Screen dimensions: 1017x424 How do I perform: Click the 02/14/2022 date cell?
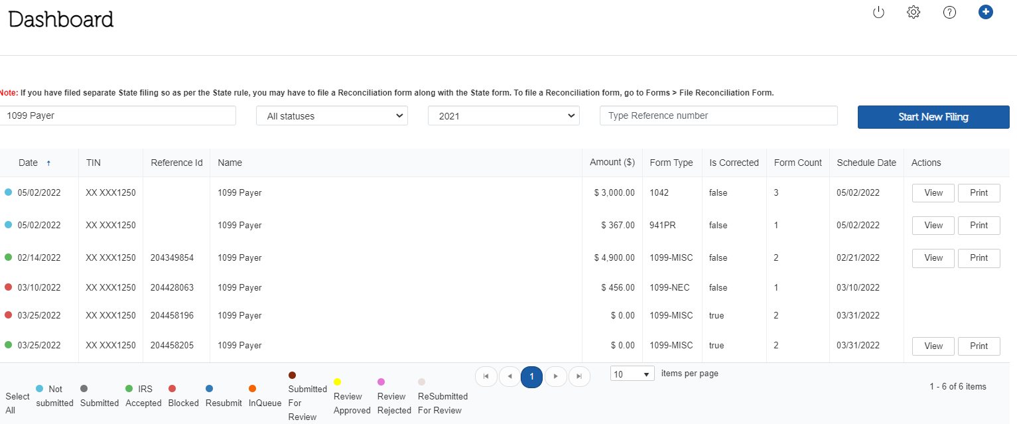[x=39, y=258]
